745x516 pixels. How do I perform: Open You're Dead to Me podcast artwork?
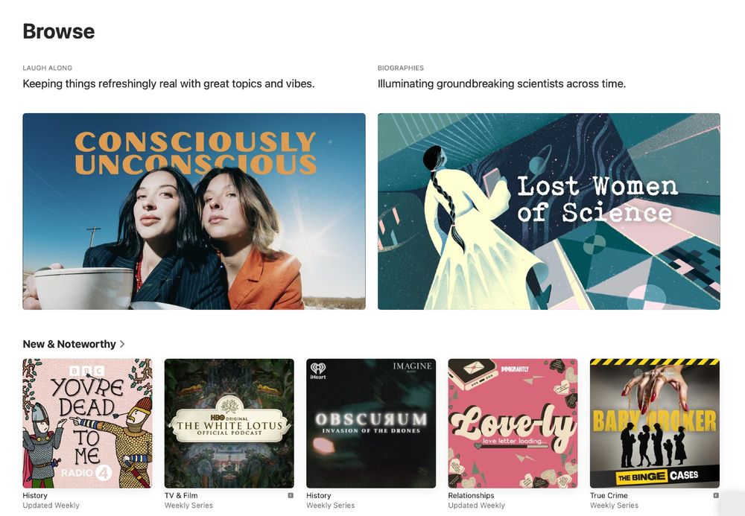pyautogui.click(x=87, y=423)
